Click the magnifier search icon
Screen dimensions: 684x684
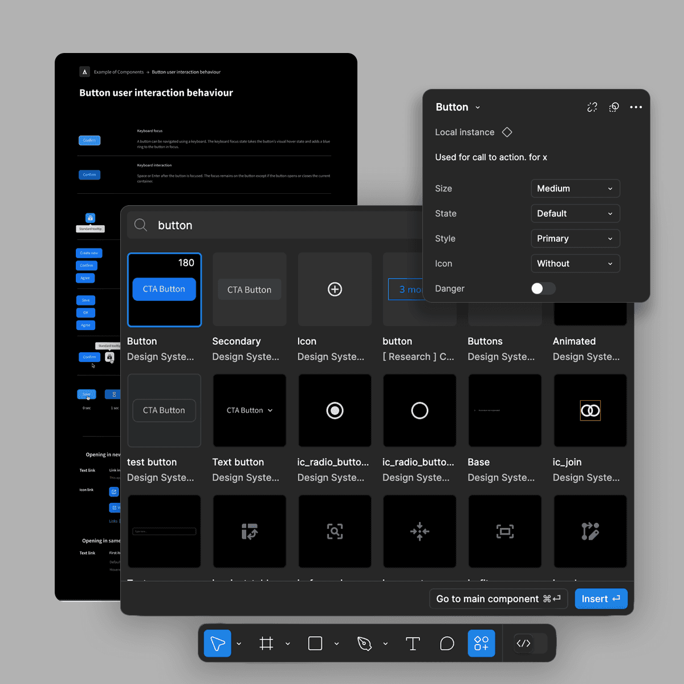point(140,225)
